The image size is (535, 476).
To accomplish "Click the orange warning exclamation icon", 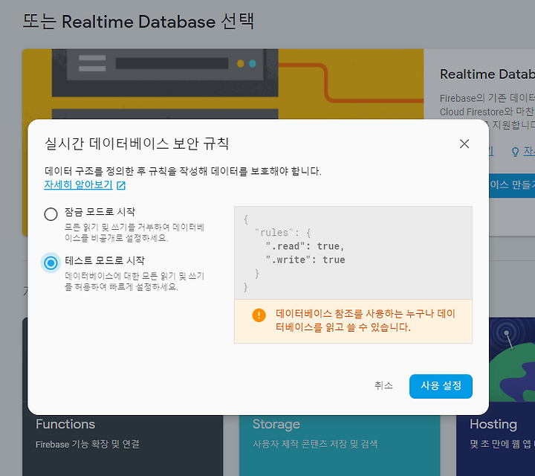I will pyautogui.click(x=259, y=315).
